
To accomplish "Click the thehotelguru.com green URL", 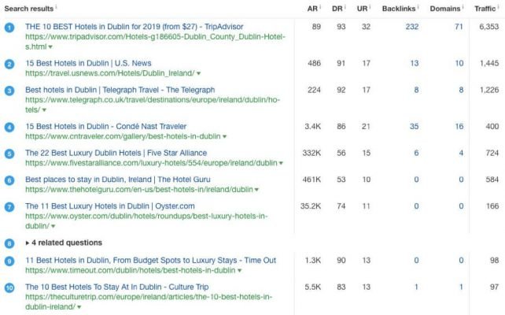I will pos(138,190).
